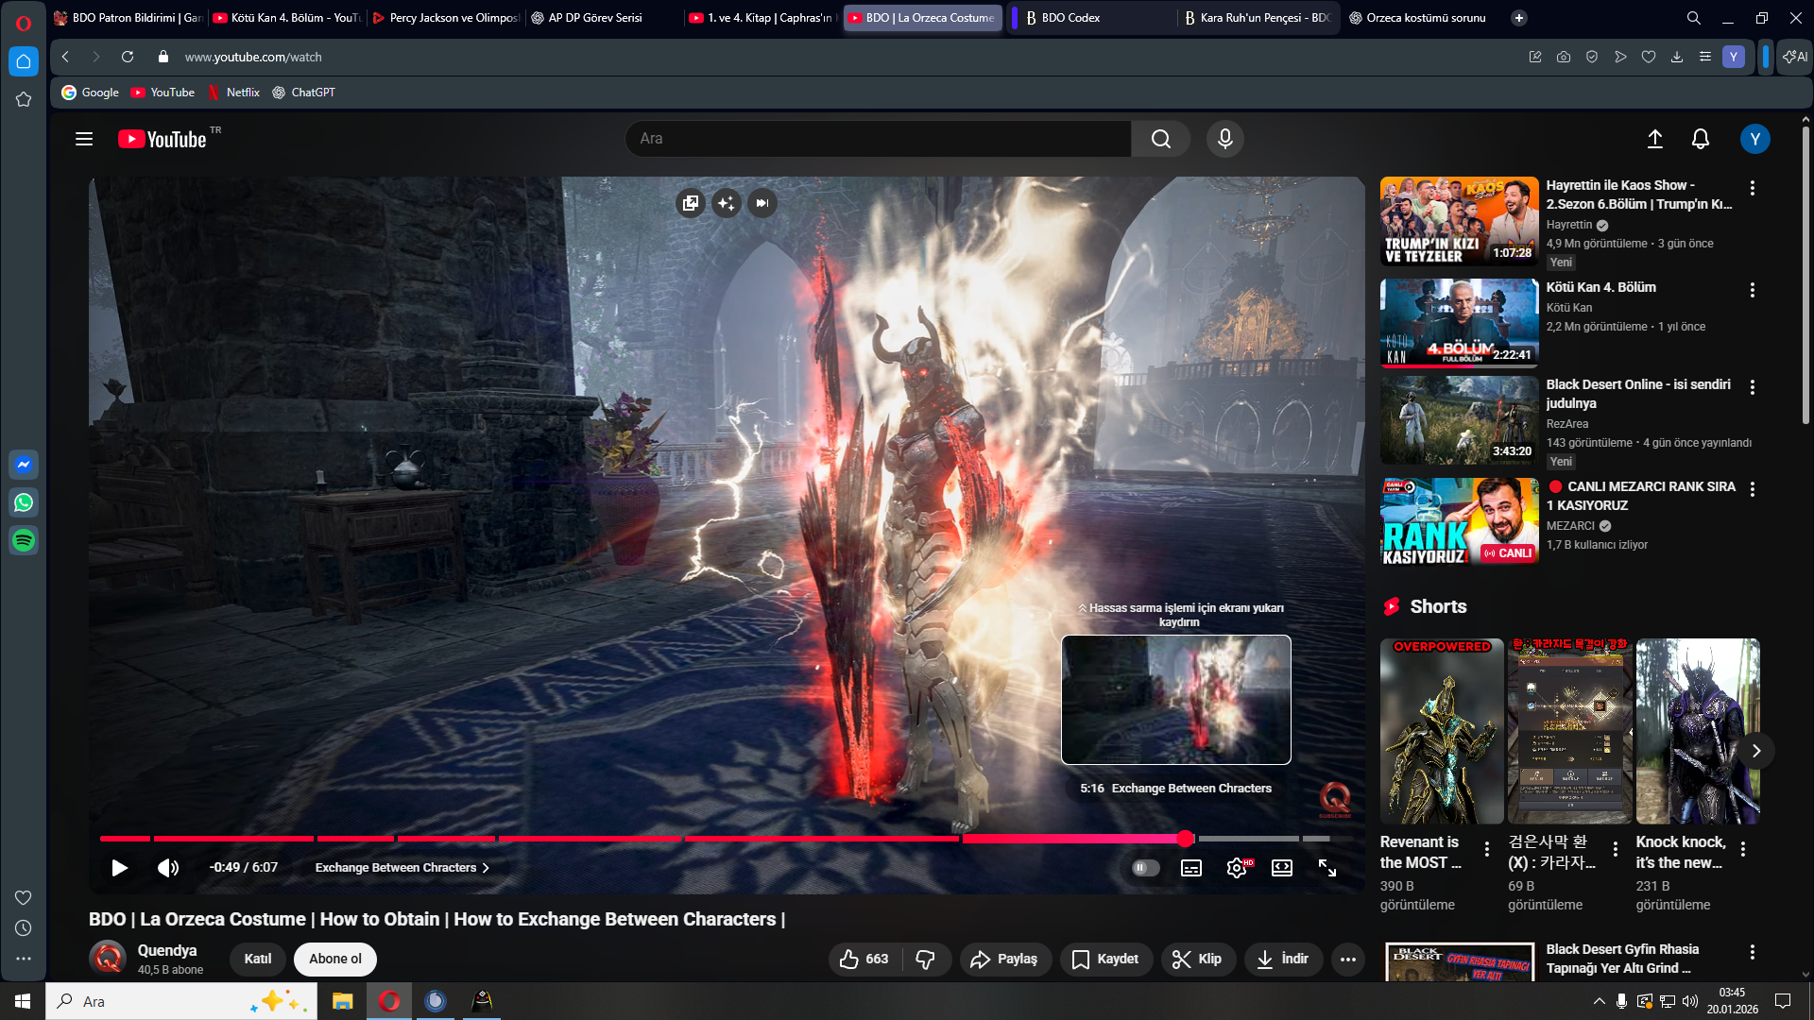1814x1020 pixels.
Task: Open options for CANLI MEZARCI RANK stream
Action: click(x=1753, y=489)
